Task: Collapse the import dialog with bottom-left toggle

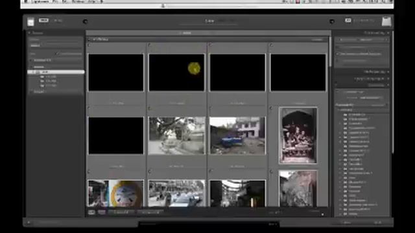Action: [x=29, y=223]
